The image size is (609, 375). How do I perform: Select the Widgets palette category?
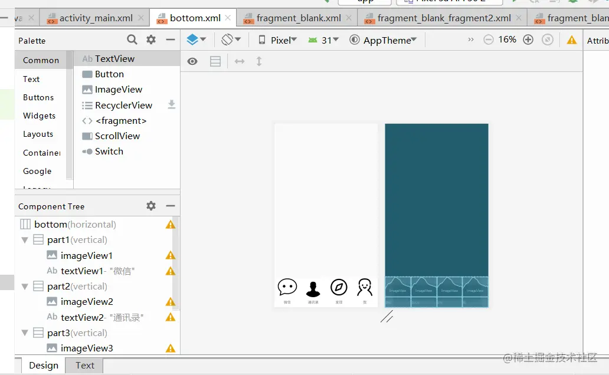click(x=39, y=116)
